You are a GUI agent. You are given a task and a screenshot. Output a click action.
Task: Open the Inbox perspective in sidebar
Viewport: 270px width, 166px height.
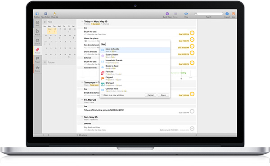(x=37, y=23)
